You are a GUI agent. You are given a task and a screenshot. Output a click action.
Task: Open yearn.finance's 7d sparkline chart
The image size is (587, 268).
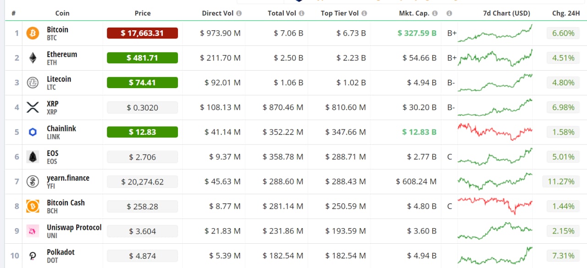[495, 181]
